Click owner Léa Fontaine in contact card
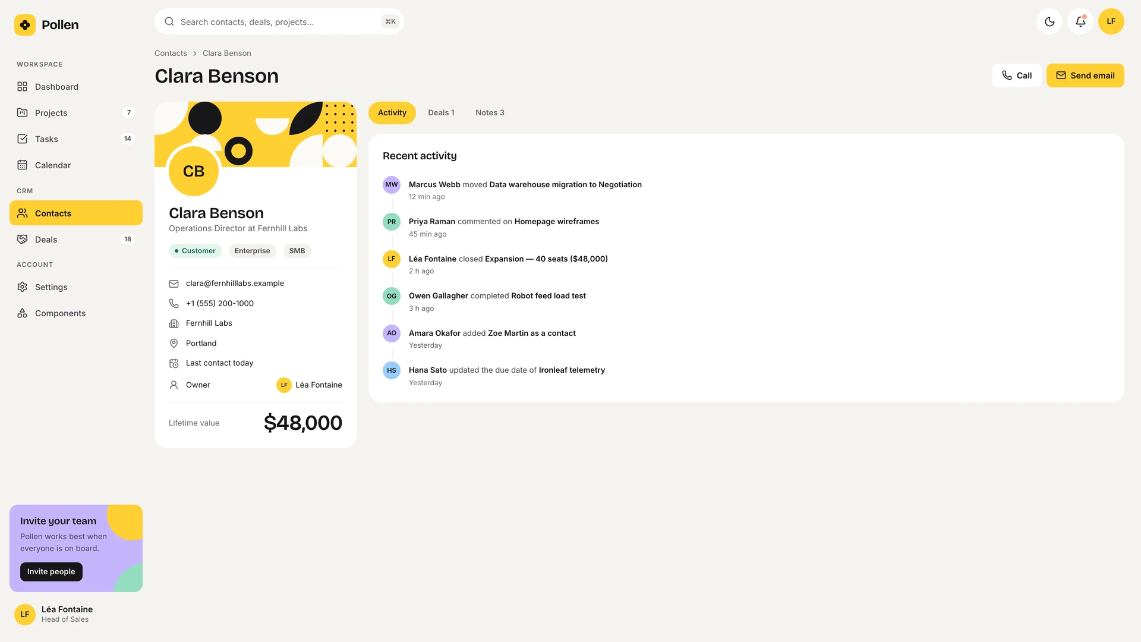The width and height of the screenshot is (1141, 642). point(310,385)
